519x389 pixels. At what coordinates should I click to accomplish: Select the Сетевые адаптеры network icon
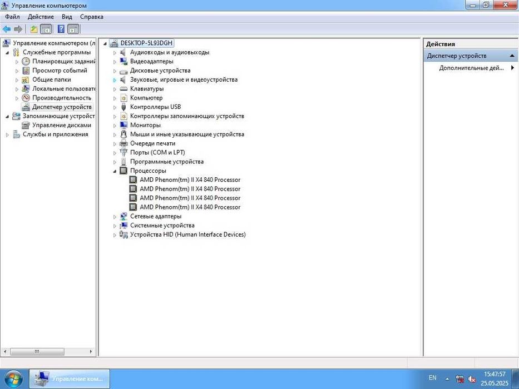click(123, 216)
